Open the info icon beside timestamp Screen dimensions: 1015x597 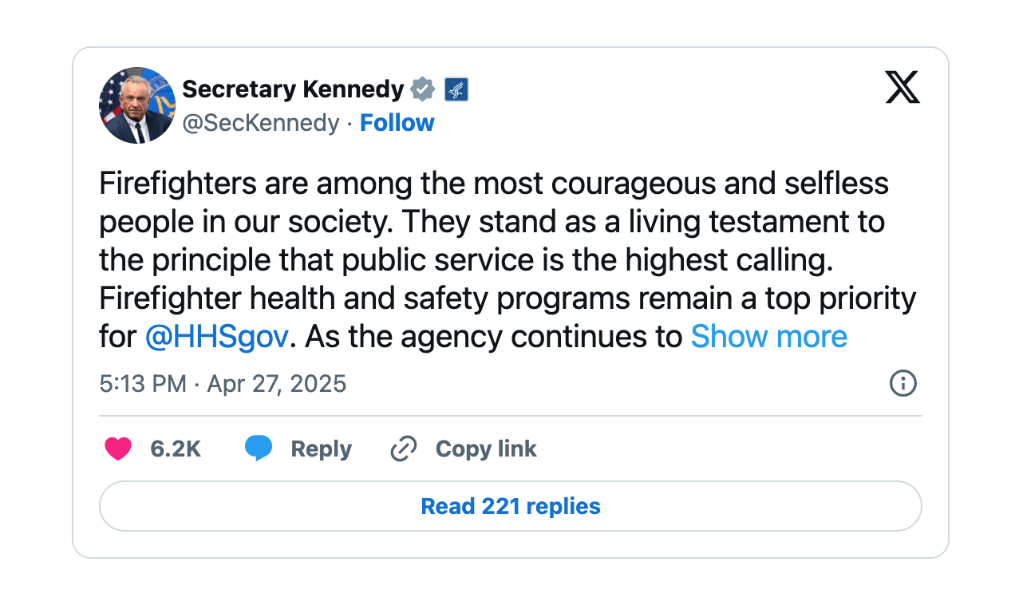902,383
